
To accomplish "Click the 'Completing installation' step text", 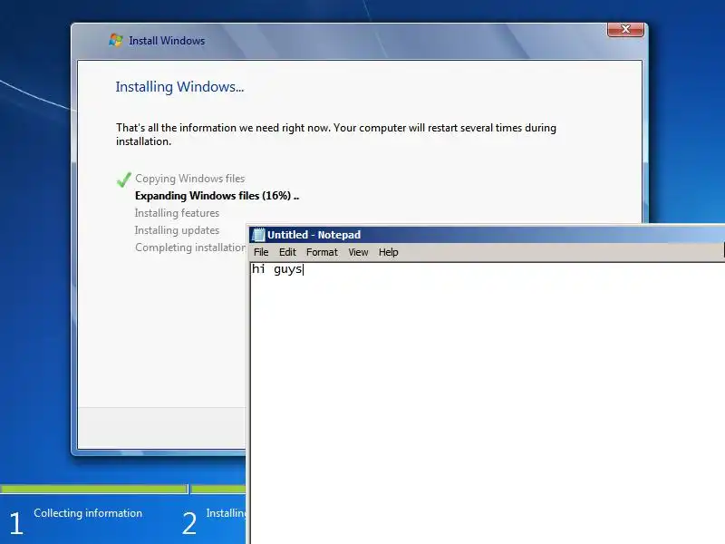I will (190, 248).
